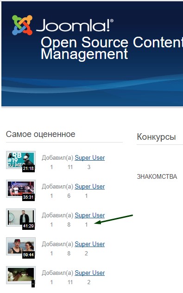
Task: Click the count 2 in the last video row
Action: click(89, 282)
